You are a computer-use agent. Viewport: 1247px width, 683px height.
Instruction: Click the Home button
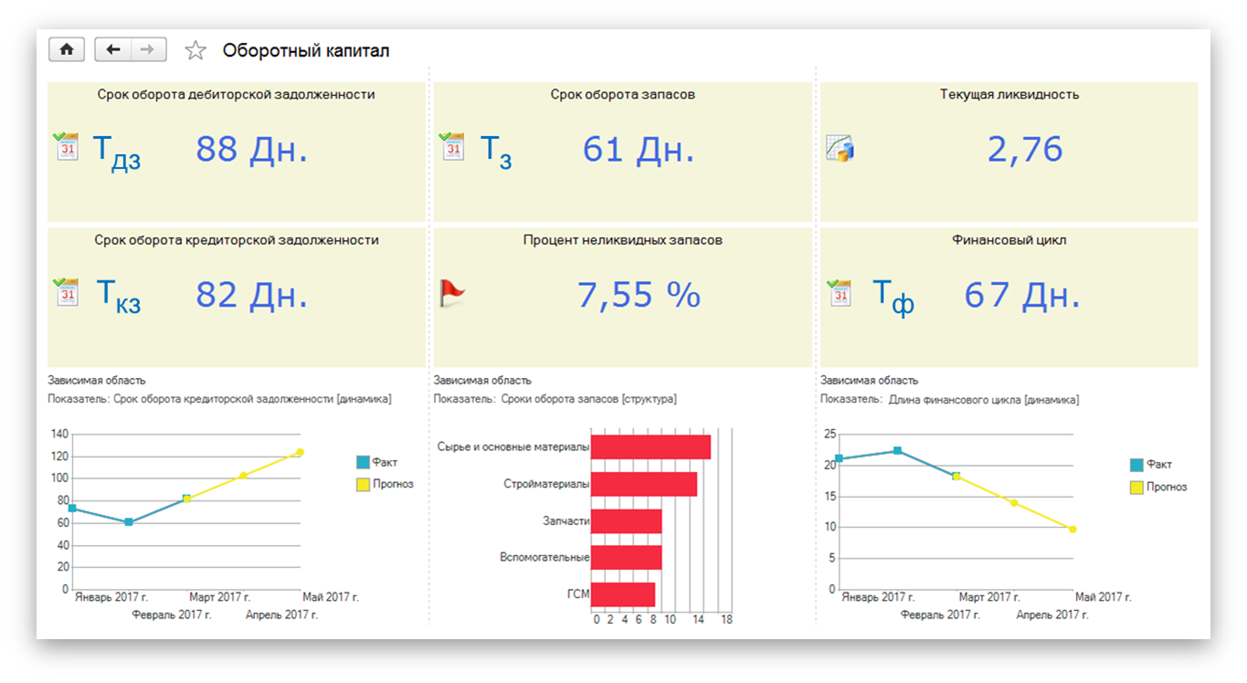click(x=67, y=49)
